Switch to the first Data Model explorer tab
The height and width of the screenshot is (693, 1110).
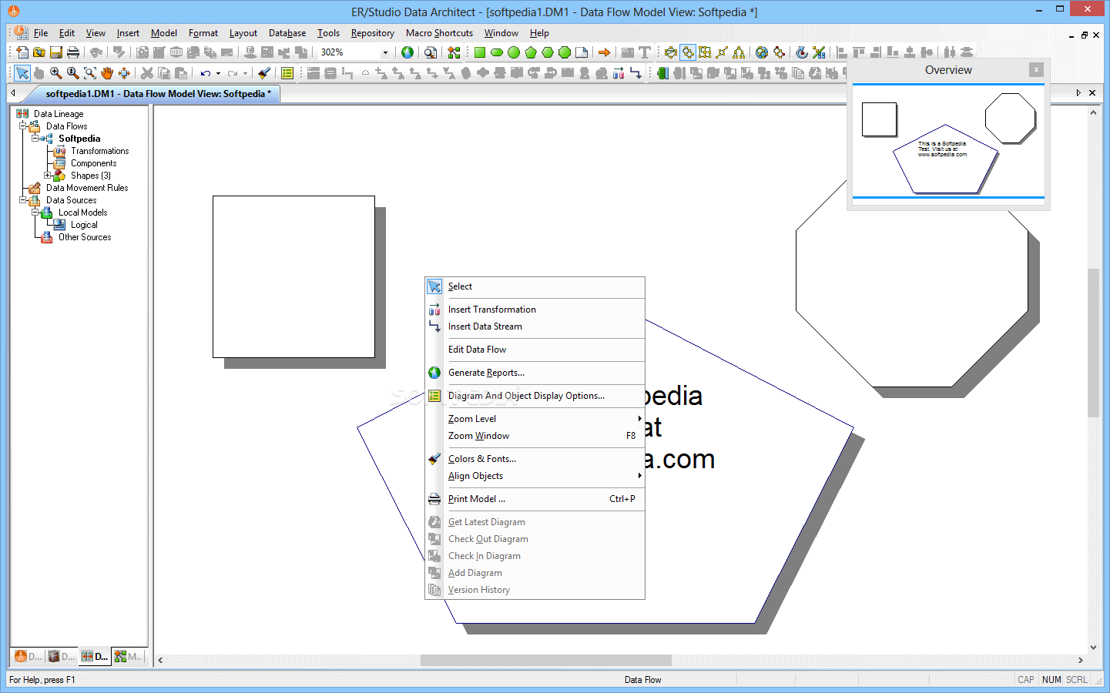(x=28, y=657)
